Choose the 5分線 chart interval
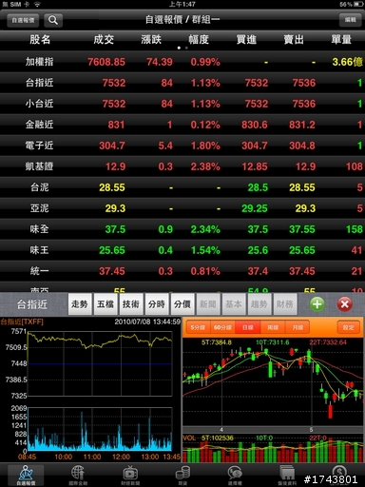 198,327
